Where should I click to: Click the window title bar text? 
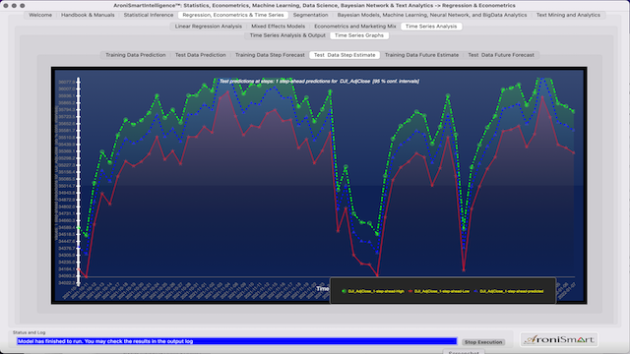click(314, 6)
